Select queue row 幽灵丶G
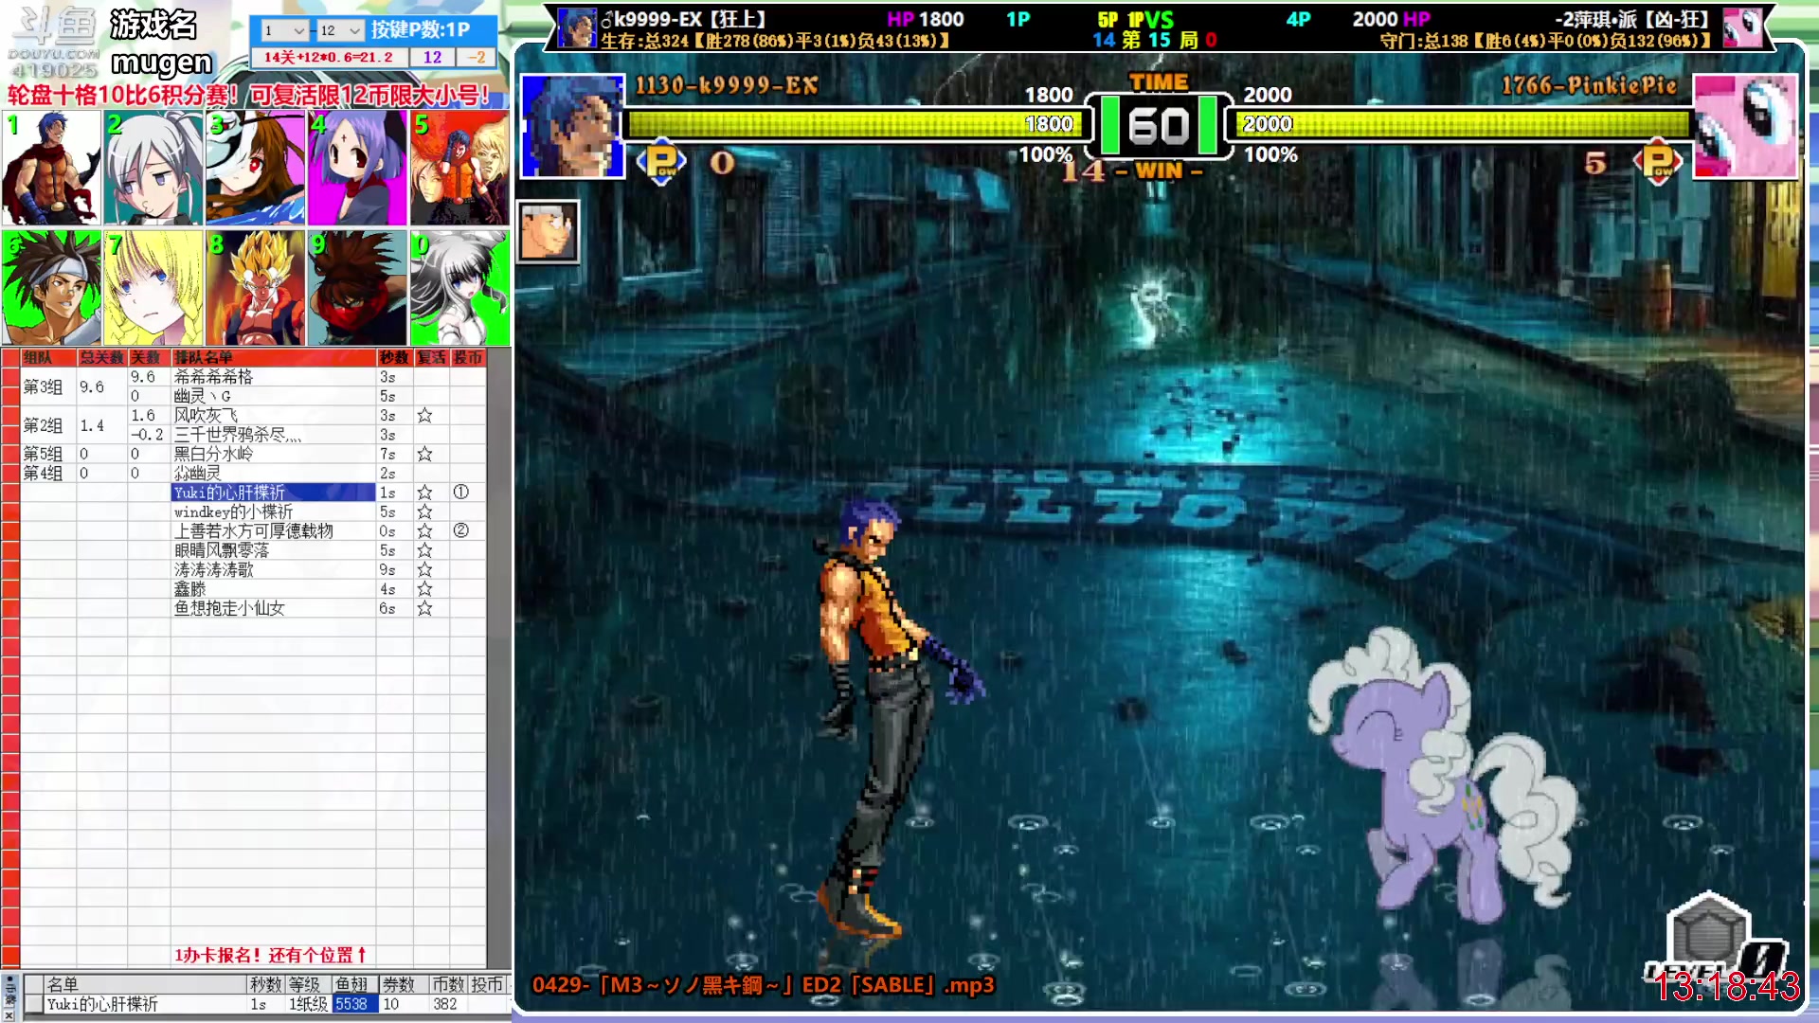This screenshot has width=1819, height=1023. pyautogui.click(x=273, y=396)
